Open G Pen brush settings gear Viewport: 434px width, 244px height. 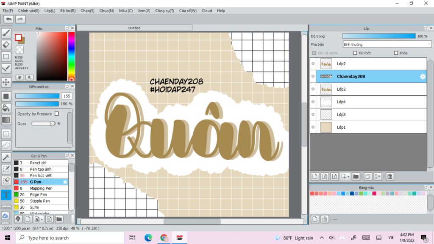(65, 182)
